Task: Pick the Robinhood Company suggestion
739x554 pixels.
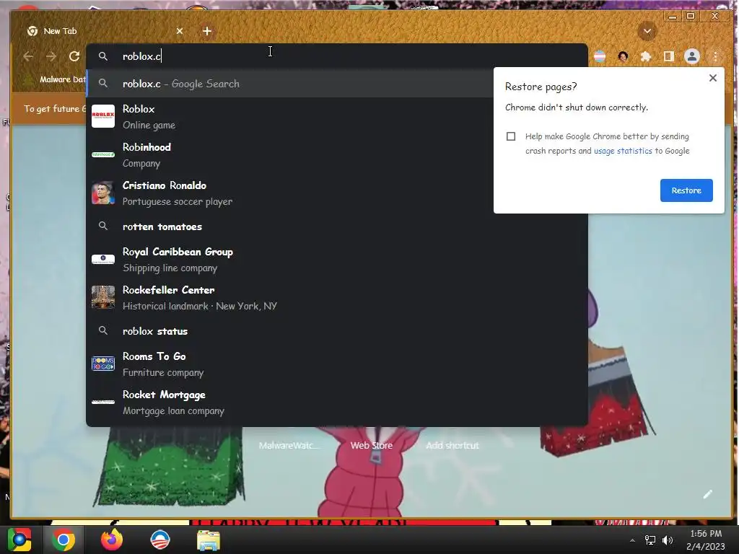Action: click(290, 154)
